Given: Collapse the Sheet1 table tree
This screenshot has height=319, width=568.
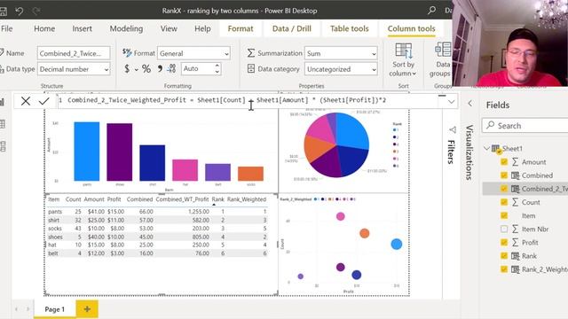Looking at the screenshot, I should [486, 148].
